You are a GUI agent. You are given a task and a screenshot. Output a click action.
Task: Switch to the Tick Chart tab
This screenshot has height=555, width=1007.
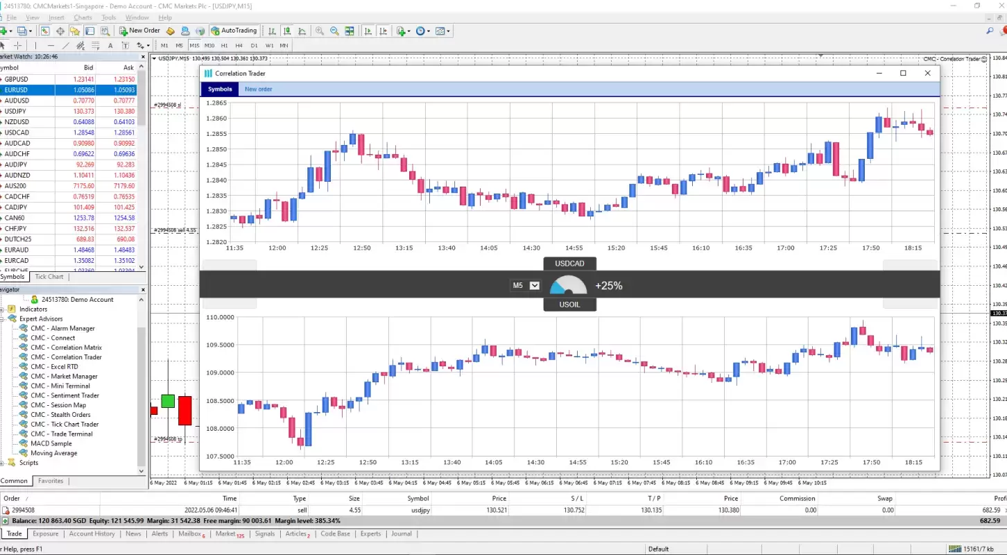49,276
